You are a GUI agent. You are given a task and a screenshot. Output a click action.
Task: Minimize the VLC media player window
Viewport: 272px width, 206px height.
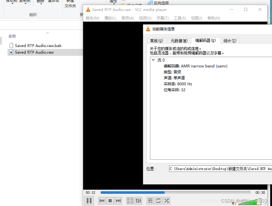point(232,9)
